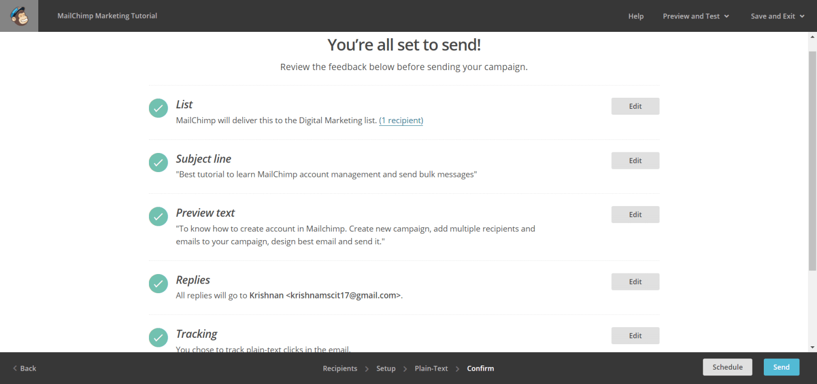
Task: Go Back using the bottom-left arrow
Action: [24, 368]
